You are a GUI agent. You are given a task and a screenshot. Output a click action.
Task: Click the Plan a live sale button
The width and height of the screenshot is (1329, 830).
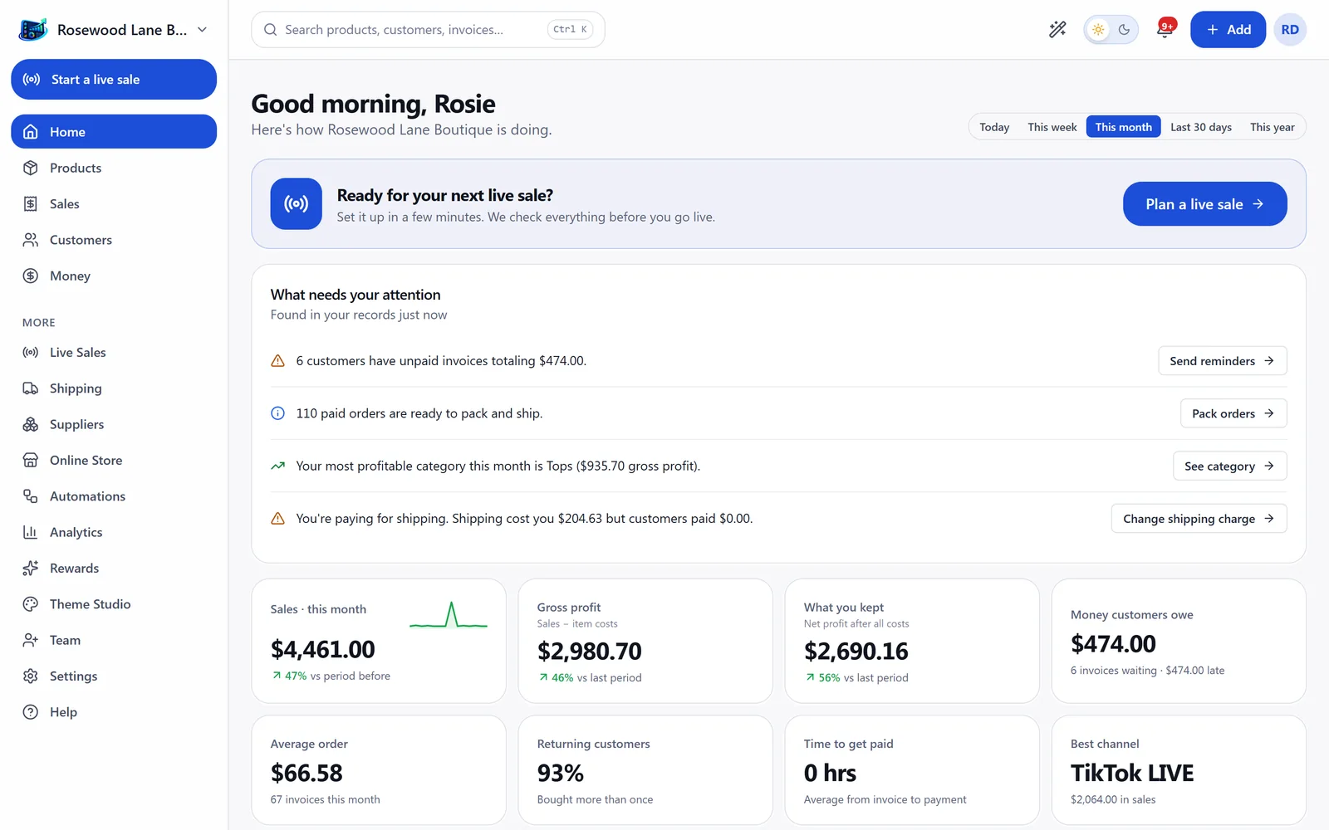(1205, 204)
